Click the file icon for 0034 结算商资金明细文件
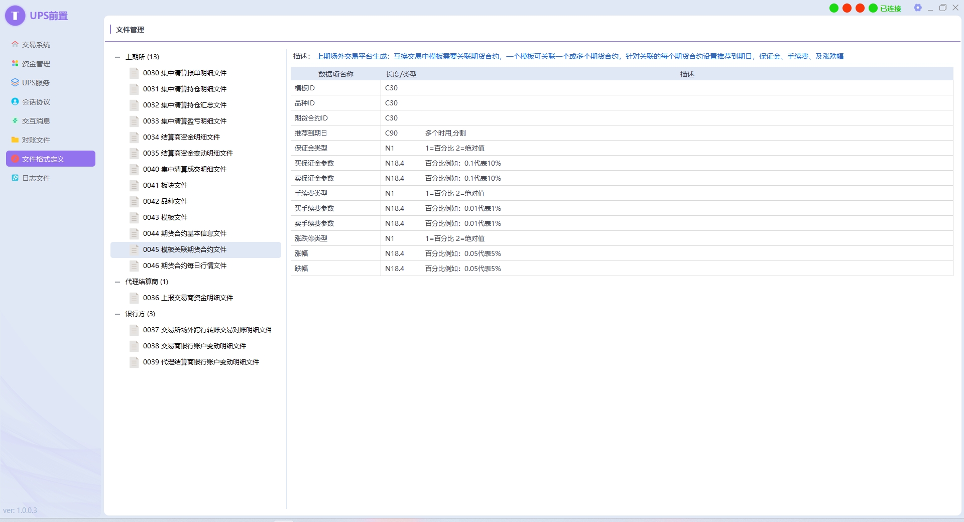The image size is (964, 522). click(x=134, y=137)
